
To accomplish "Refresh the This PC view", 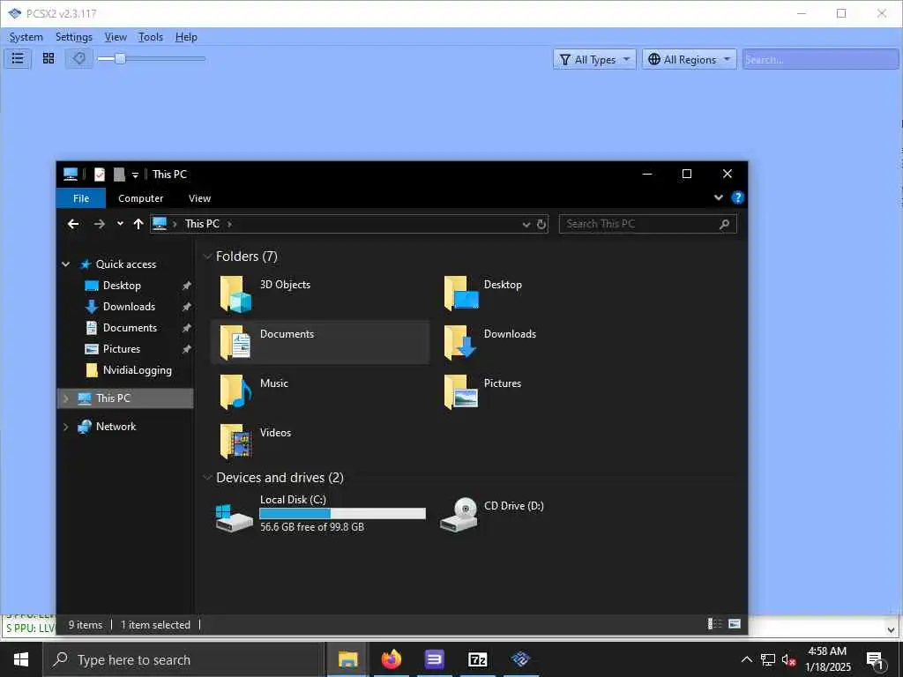I will (541, 225).
